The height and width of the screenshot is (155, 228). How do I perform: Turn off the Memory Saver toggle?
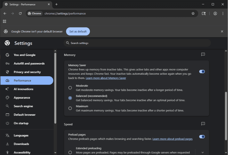202,72
